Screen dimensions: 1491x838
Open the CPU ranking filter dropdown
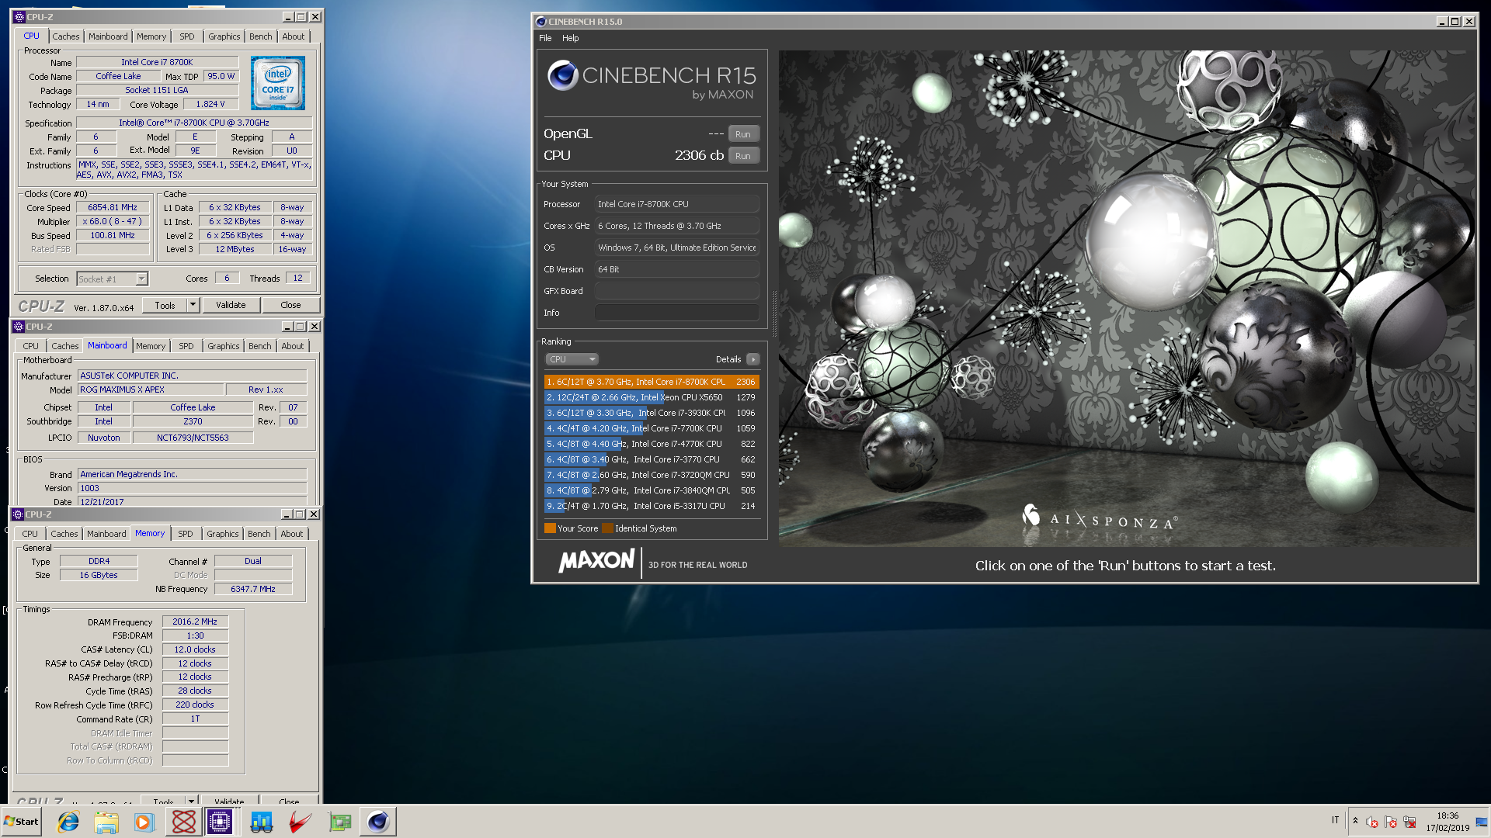click(572, 359)
